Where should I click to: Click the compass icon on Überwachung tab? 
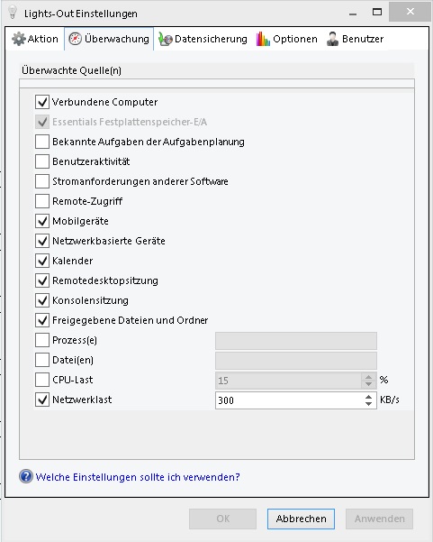[75, 39]
